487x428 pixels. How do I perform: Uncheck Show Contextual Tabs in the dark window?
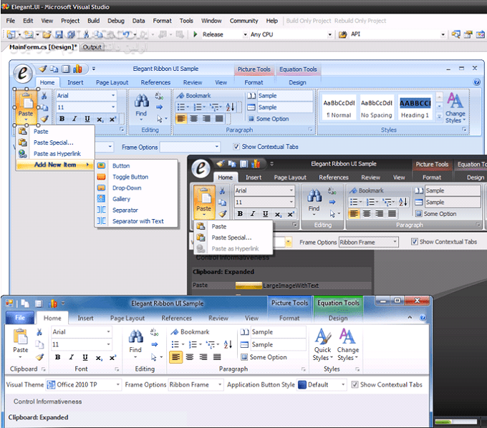[x=415, y=242]
